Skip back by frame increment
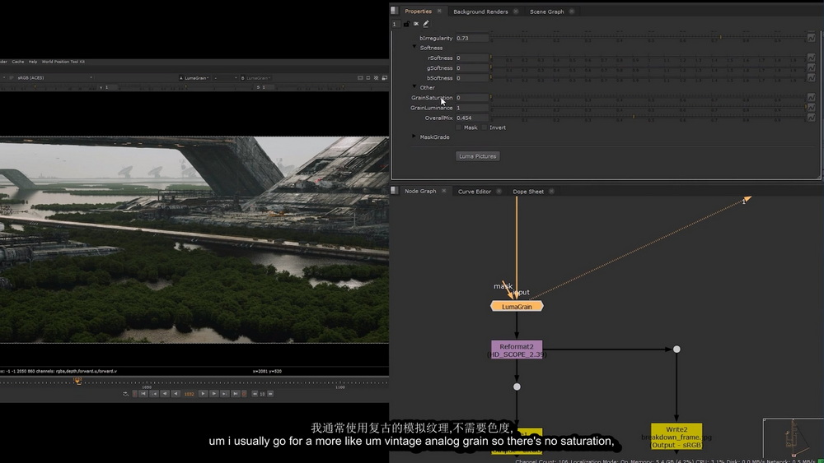The height and width of the screenshot is (463, 824). (x=255, y=394)
